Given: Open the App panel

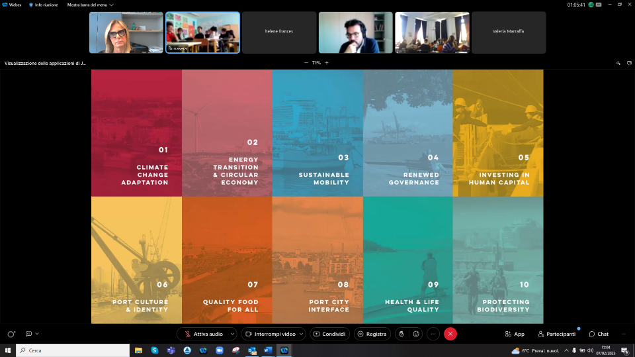Looking at the screenshot, I should tap(515, 334).
